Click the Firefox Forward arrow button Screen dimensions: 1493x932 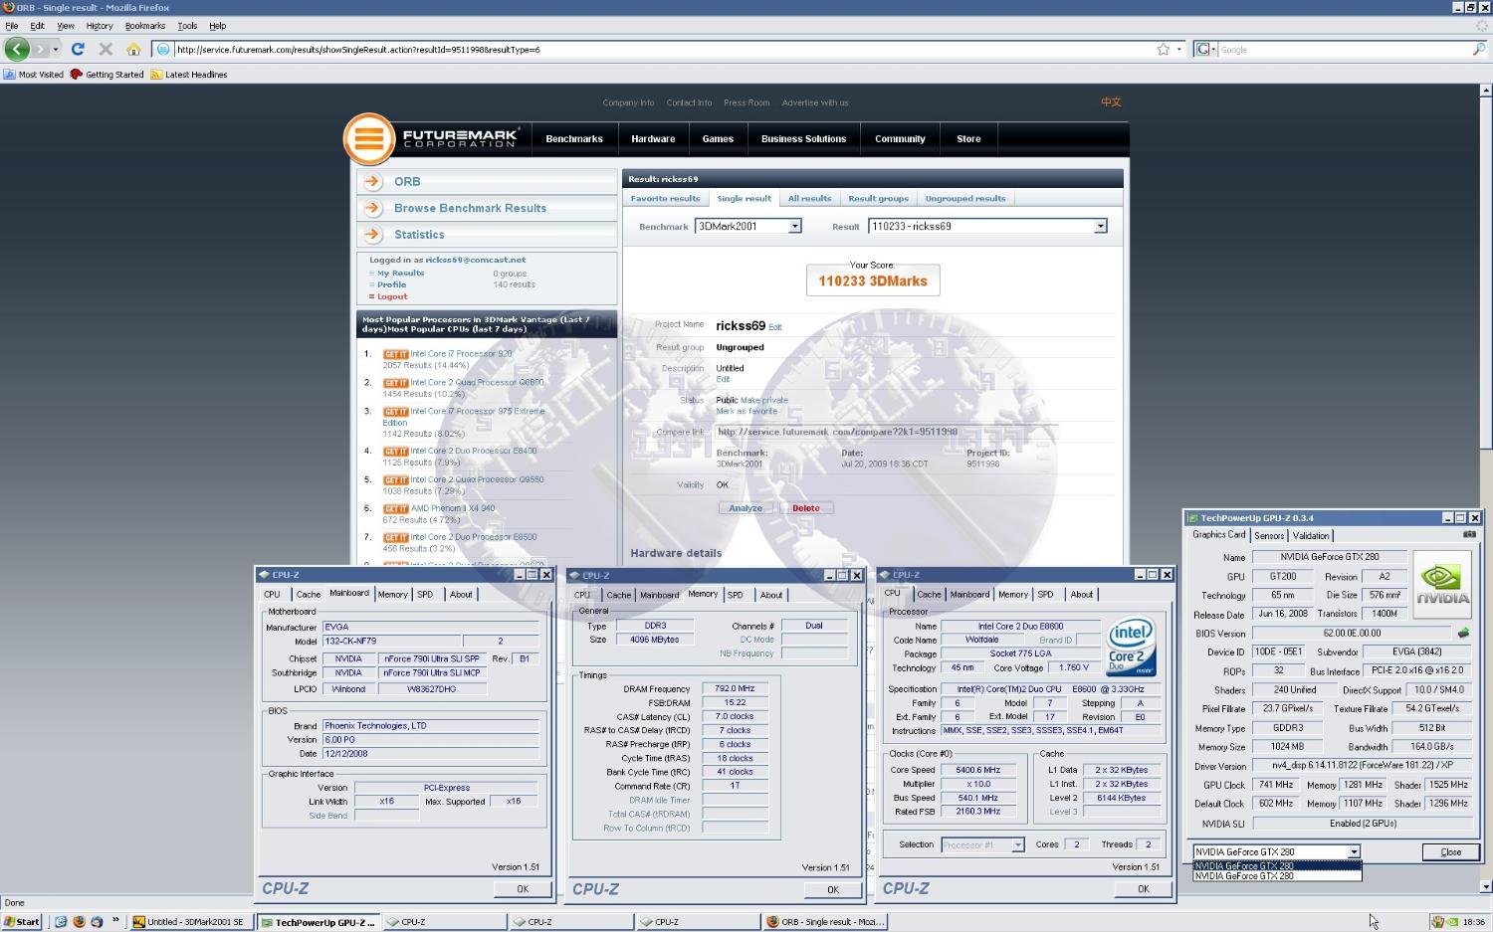(x=40, y=49)
